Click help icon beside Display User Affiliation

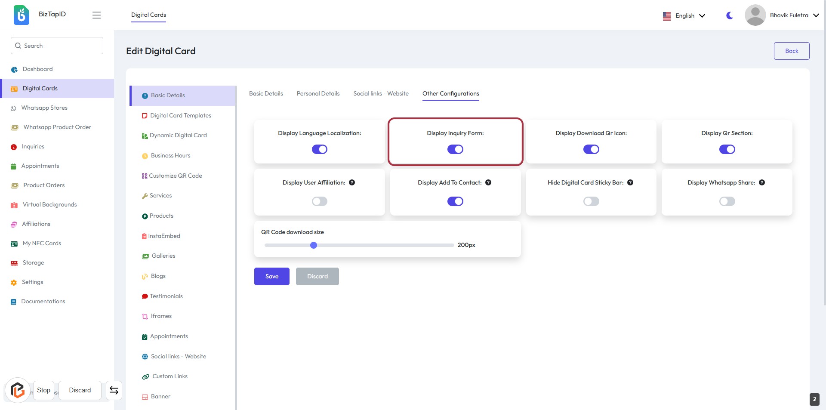[352, 182]
